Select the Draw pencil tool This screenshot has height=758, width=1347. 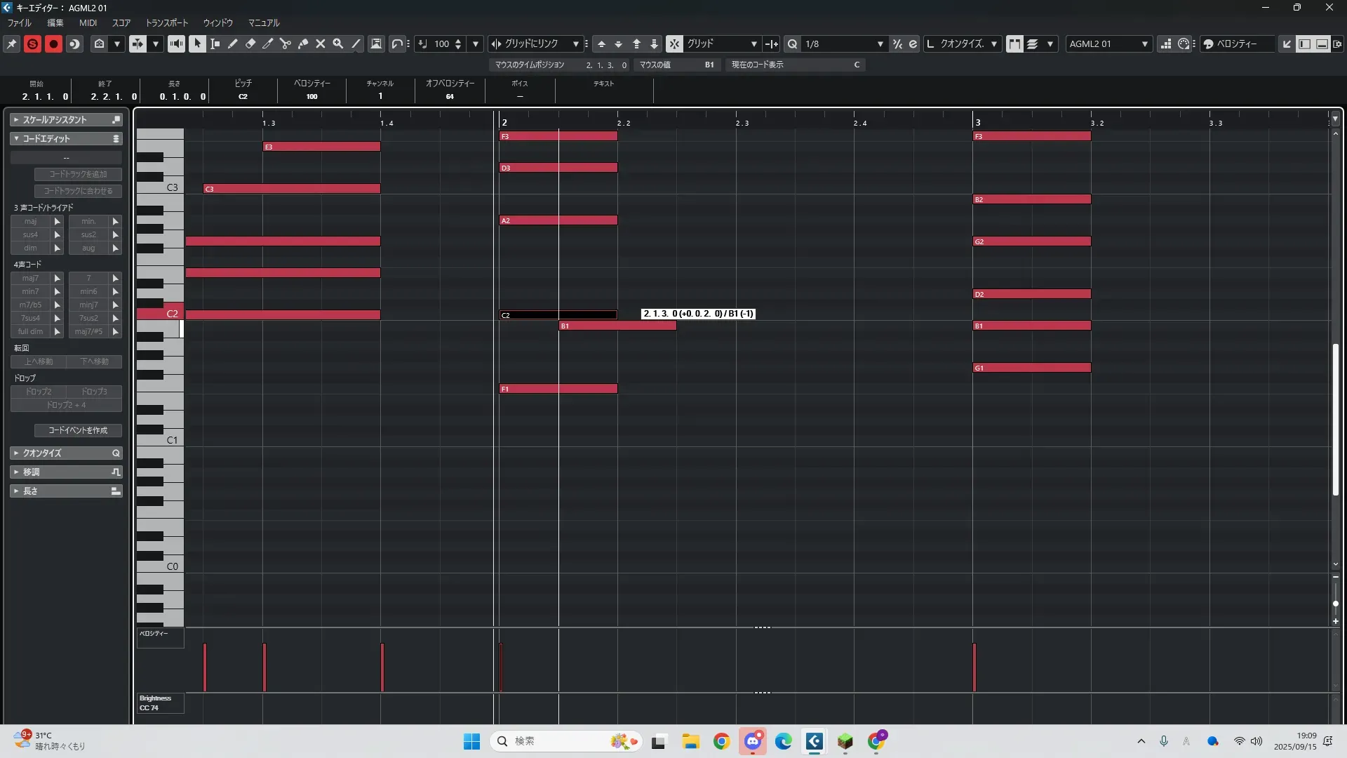point(233,44)
